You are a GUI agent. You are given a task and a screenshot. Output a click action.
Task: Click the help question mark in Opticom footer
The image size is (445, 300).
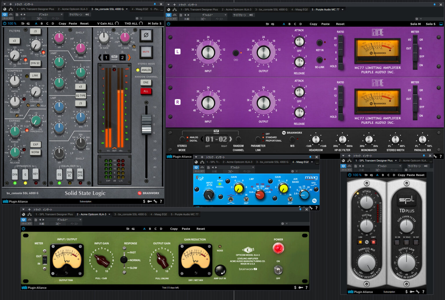[x=306, y=288]
